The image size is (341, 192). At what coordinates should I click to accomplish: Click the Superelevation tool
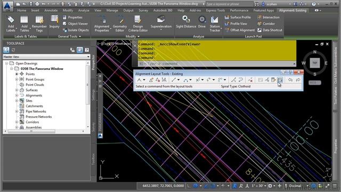(161, 22)
